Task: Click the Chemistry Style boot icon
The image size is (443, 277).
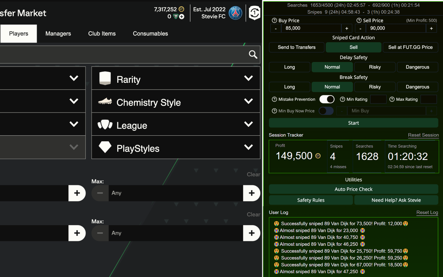Action: (105, 101)
